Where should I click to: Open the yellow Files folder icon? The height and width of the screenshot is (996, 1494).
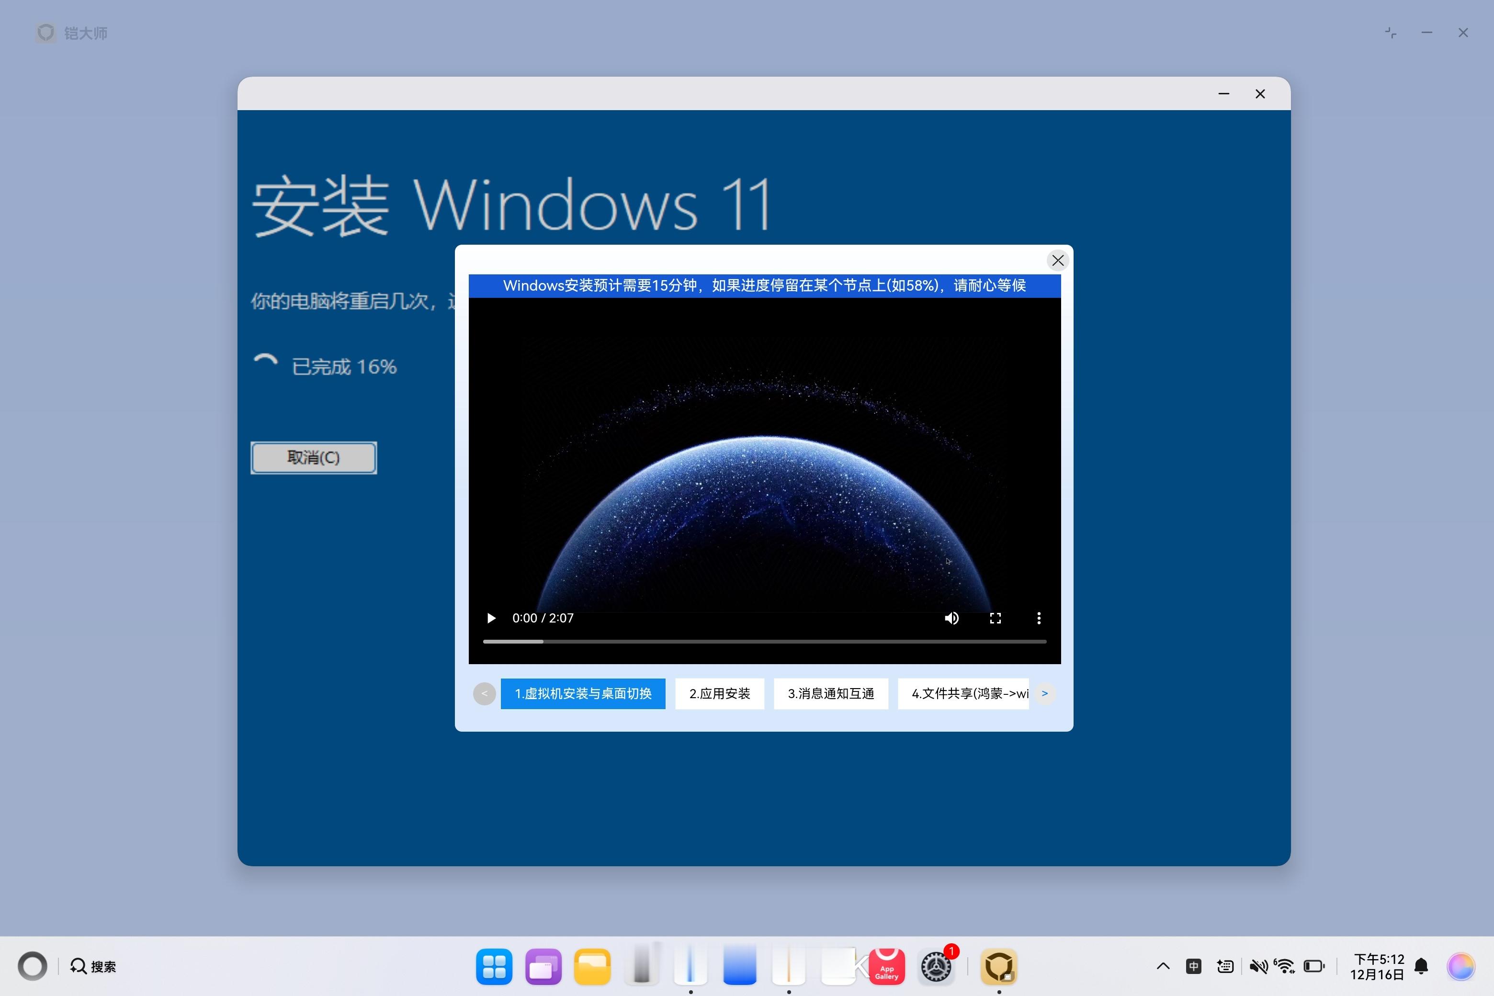[x=592, y=966]
